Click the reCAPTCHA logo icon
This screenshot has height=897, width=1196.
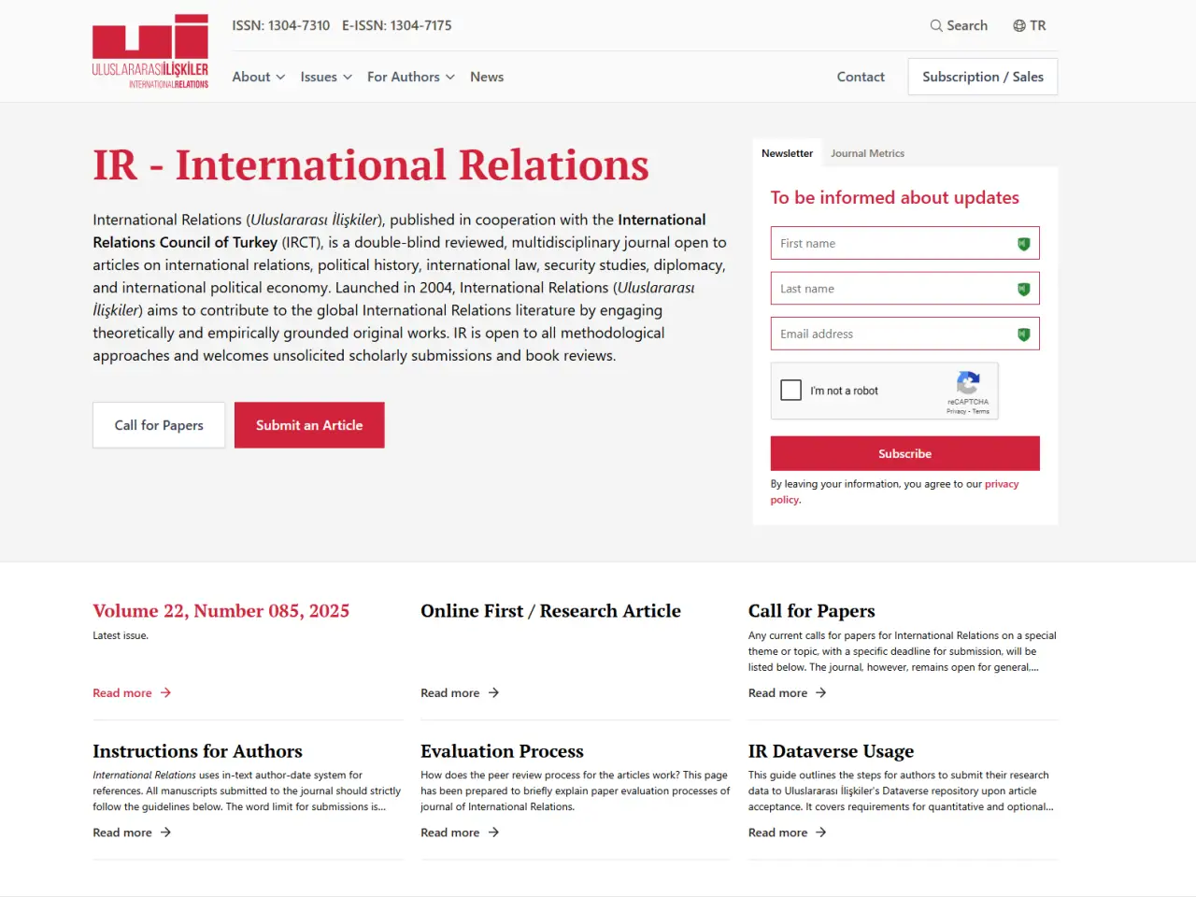coord(968,382)
